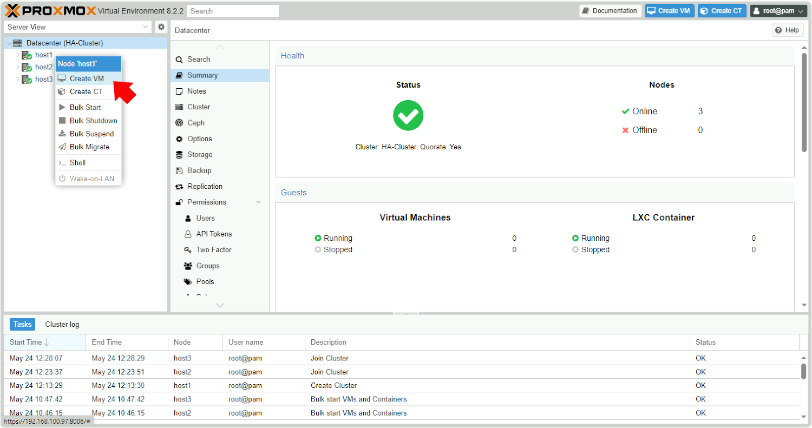This screenshot has width=812, height=428.
Task: Open the Pools icon in the sidebar
Action: click(189, 281)
